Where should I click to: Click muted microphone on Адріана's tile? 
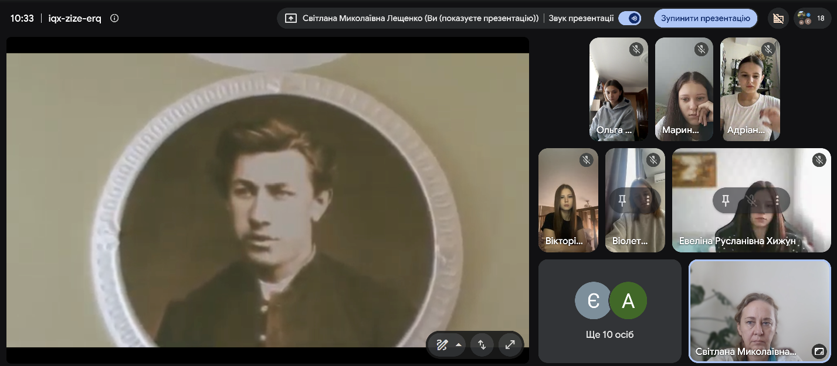pos(768,49)
